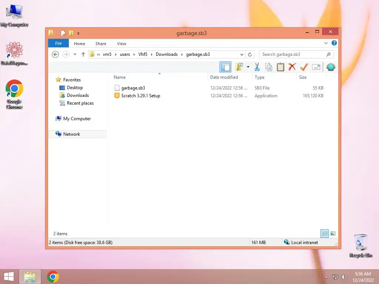Switch to large icons view layout

[x=333, y=234]
